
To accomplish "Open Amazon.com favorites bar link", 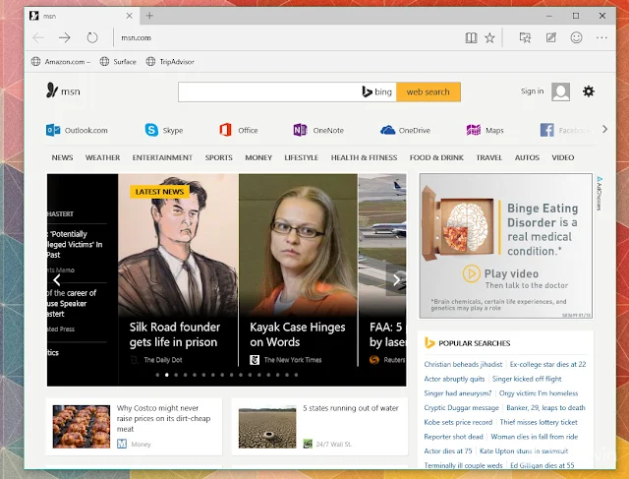I will tap(61, 61).
